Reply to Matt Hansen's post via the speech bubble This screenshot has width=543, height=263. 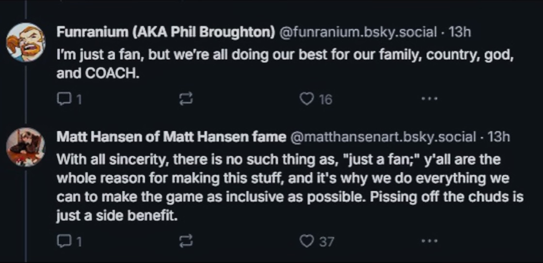pos(64,241)
